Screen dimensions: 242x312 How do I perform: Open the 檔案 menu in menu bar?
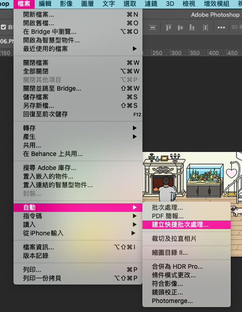[x=24, y=4]
